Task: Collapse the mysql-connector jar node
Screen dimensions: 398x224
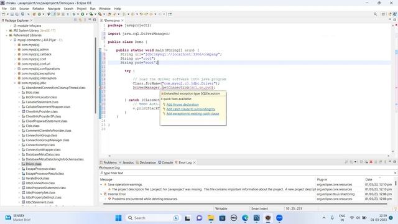Action: pos(11,40)
